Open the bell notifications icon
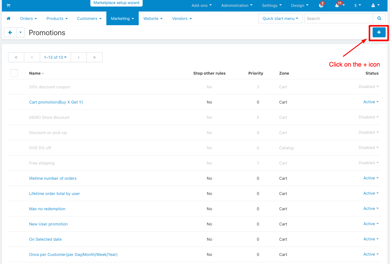Screen dimensions: 390x264 coord(337,5)
